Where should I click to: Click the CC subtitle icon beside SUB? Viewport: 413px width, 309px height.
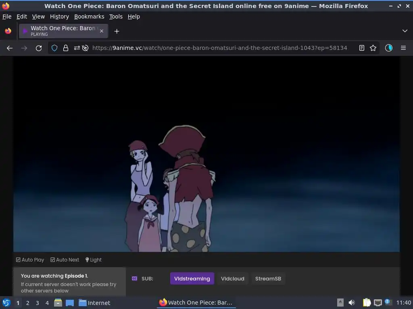click(x=134, y=278)
